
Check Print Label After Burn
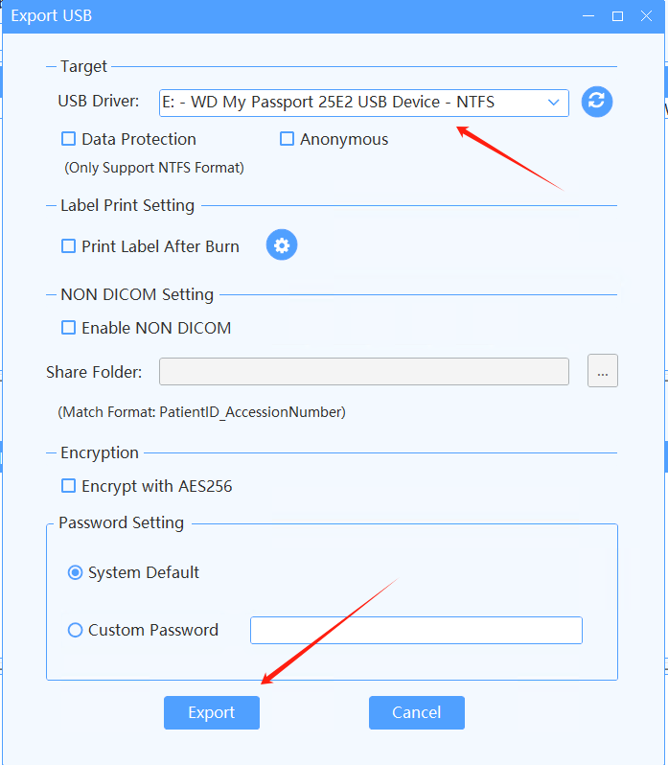69,246
